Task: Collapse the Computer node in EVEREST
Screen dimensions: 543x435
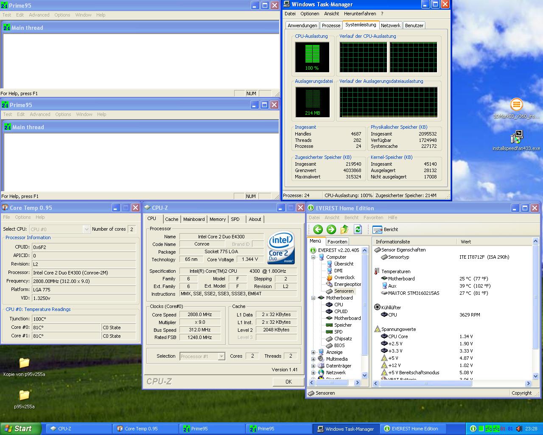Action: pyautogui.click(x=313, y=257)
